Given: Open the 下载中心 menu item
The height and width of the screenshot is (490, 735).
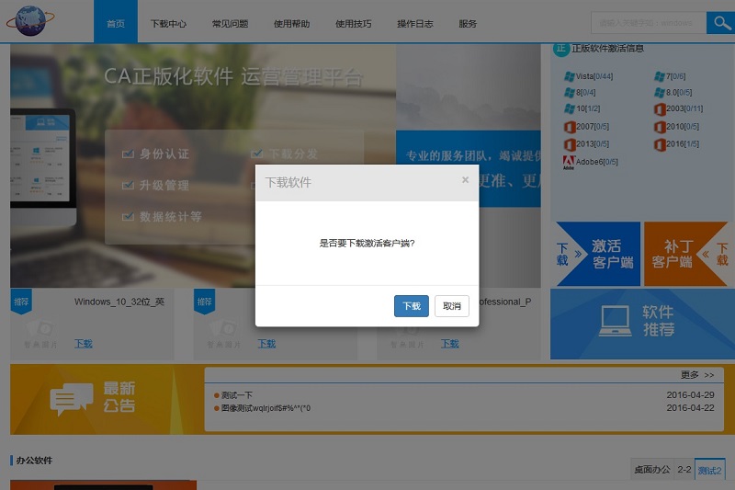Looking at the screenshot, I should pos(168,24).
